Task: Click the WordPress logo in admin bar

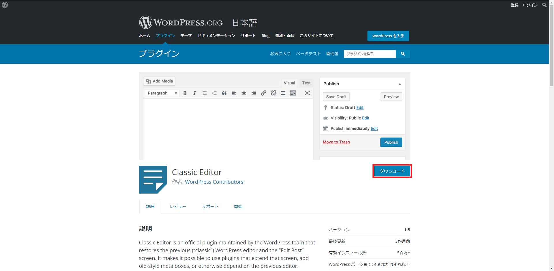Action: [x=5, y=5]
